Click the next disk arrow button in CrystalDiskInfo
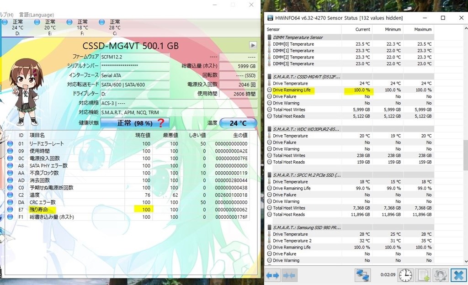 tap(253, 45)
